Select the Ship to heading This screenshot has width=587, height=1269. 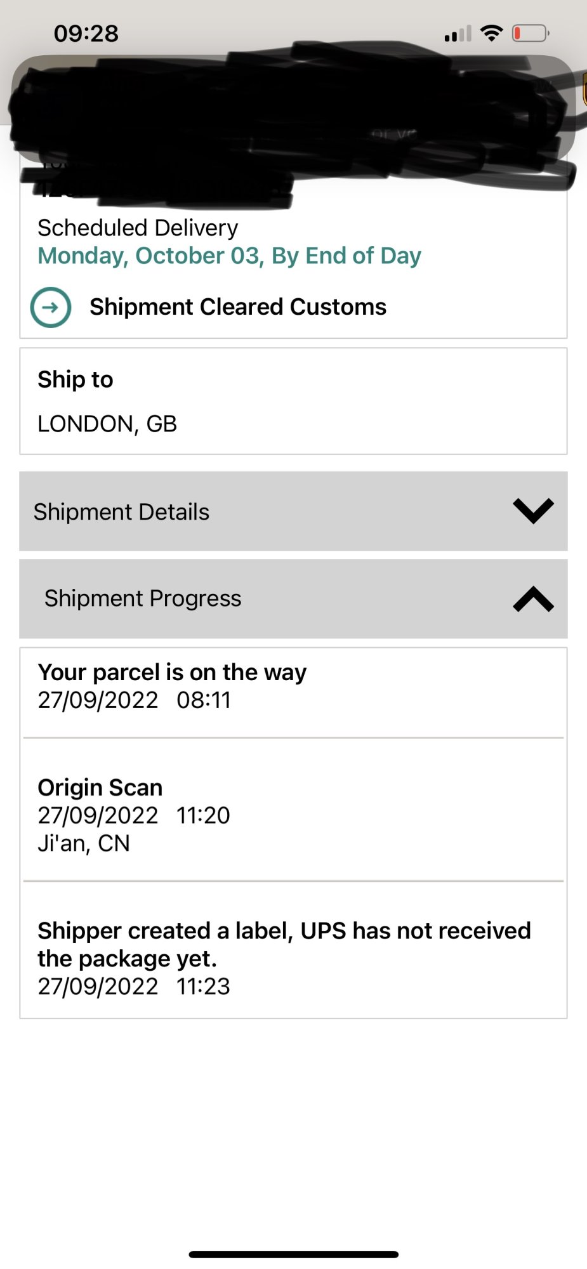[75, 379]
